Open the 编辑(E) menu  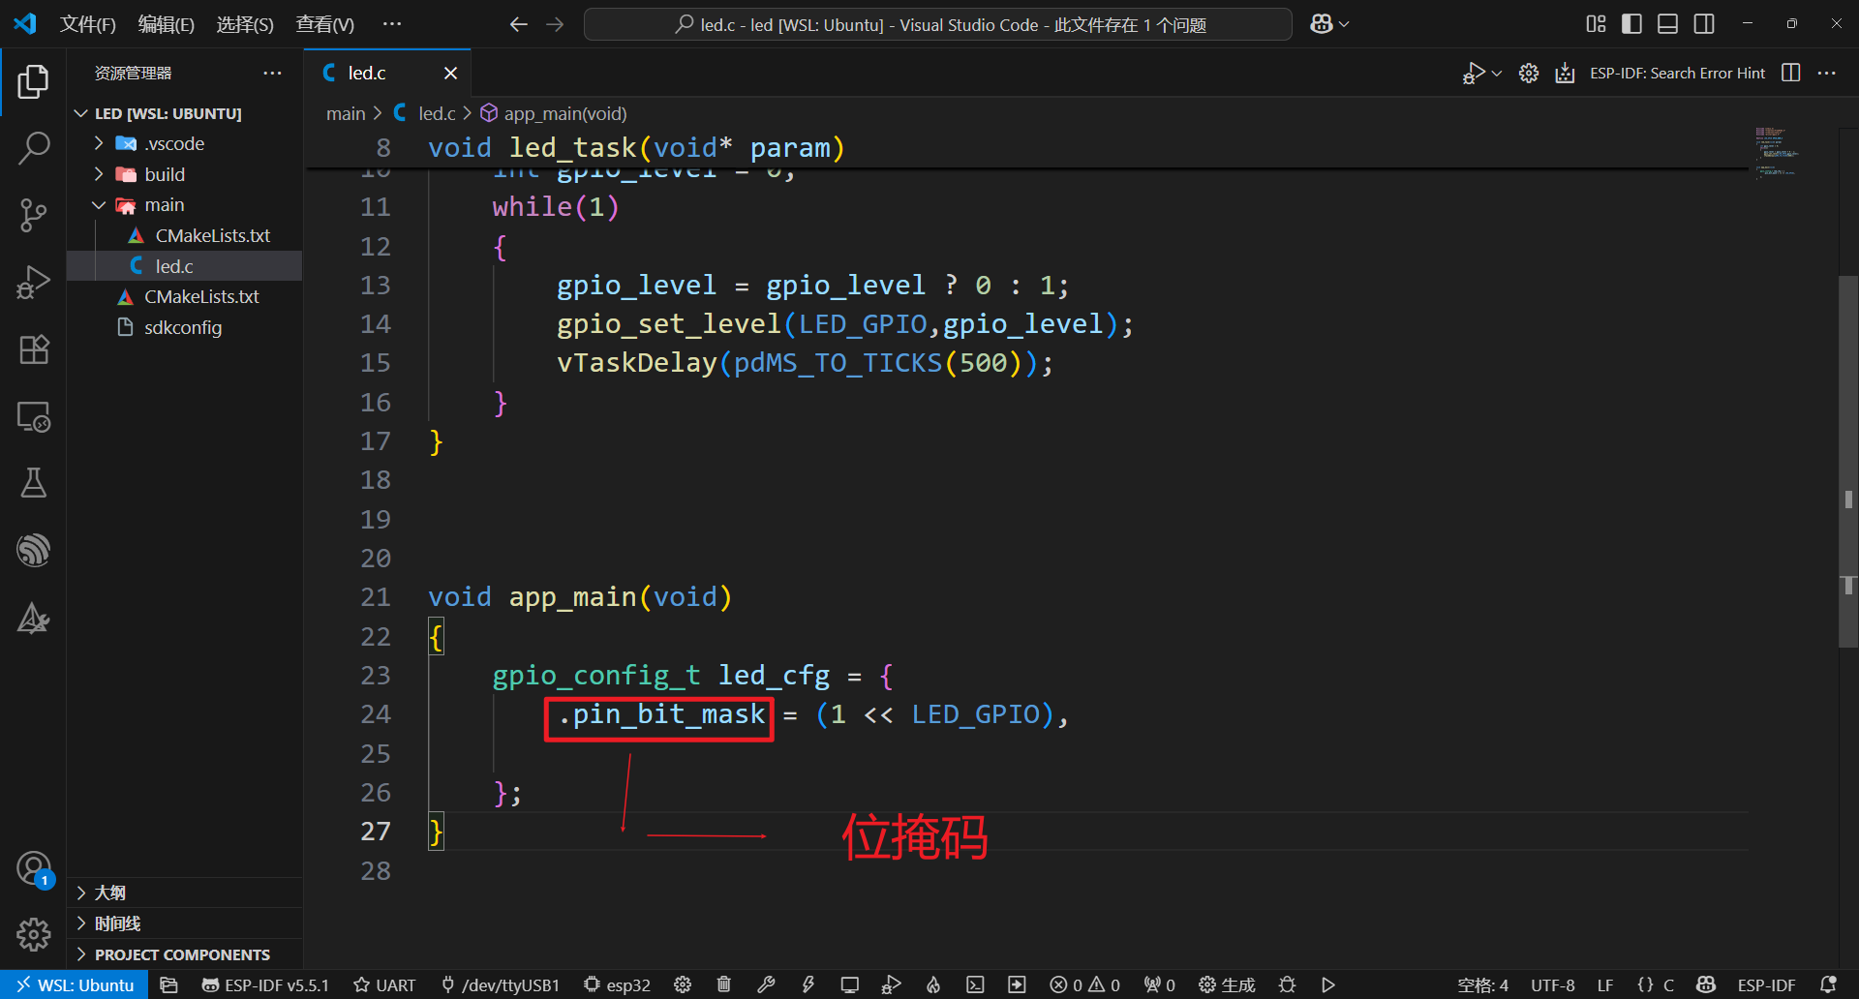[167, 24]
